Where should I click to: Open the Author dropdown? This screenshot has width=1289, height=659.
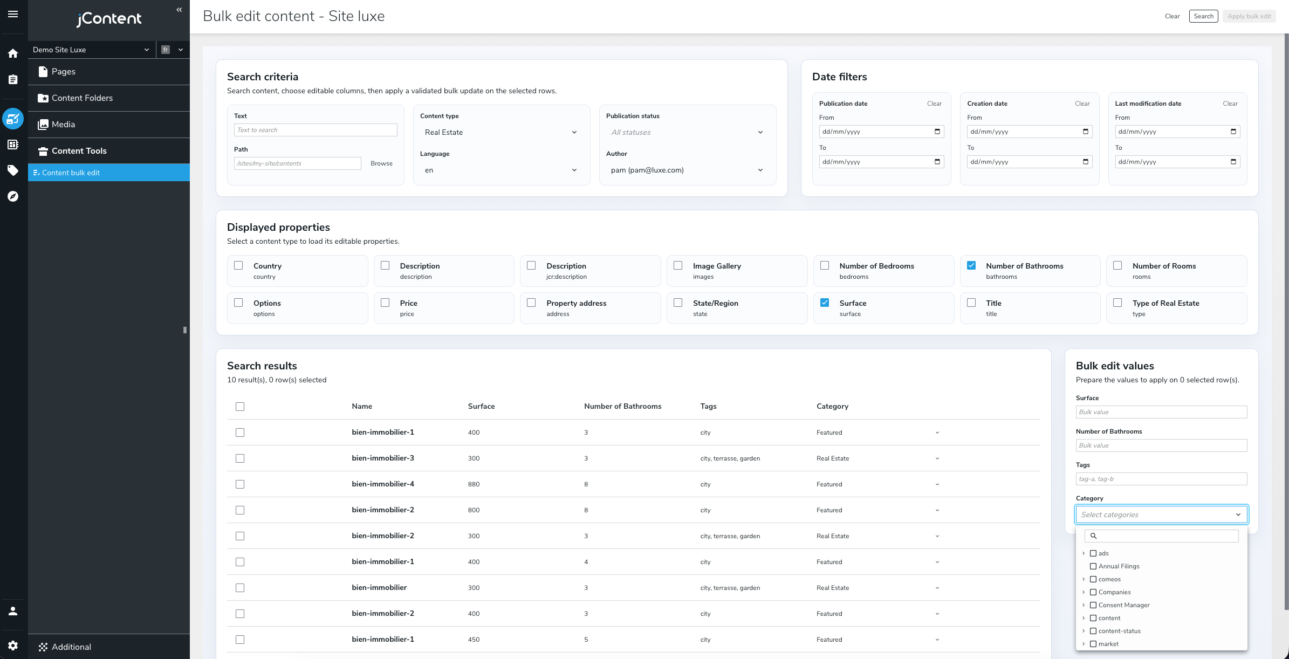tap(687, 170)
